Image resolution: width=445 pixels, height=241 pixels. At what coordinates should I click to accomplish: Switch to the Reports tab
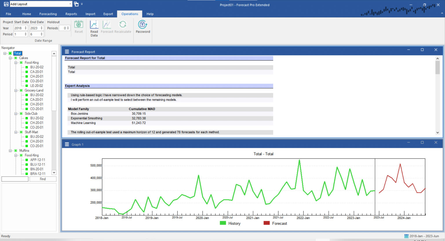coord(71,14)
